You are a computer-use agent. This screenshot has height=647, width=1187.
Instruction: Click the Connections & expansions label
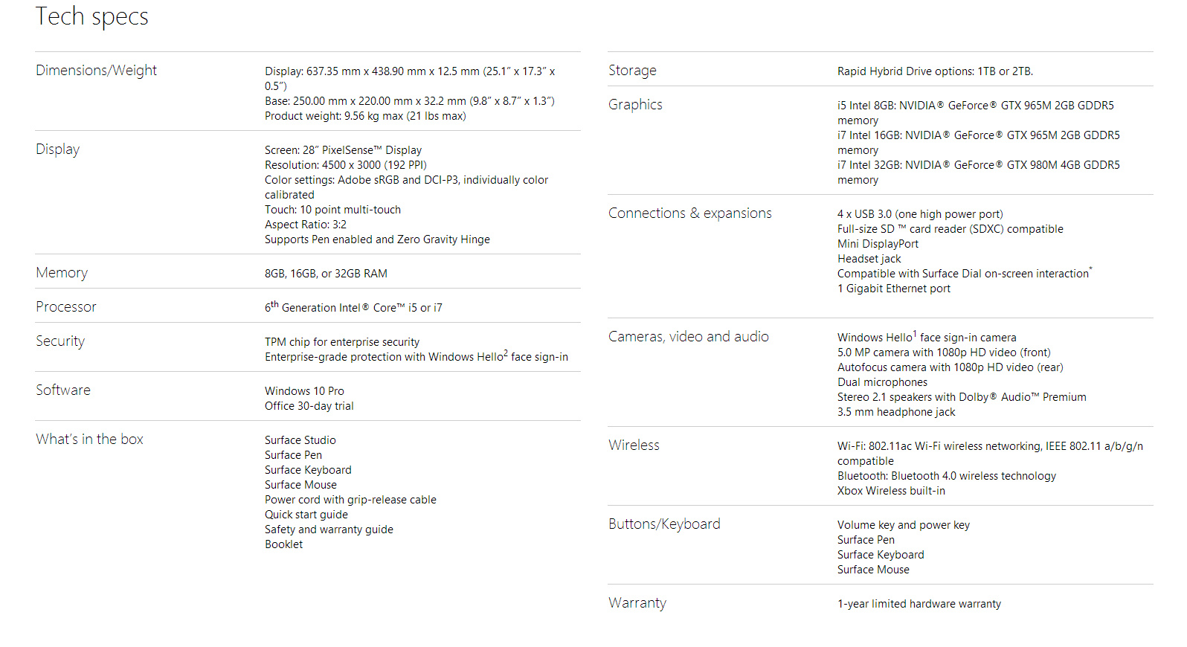(x=689, y=213)
